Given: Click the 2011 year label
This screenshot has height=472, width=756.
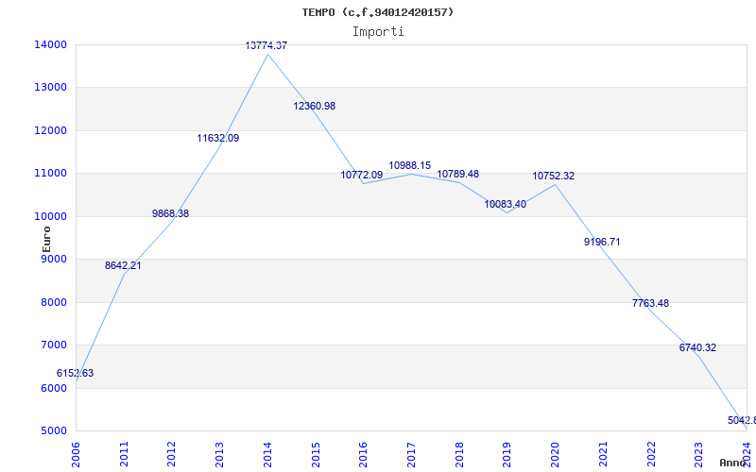Looking at the screenshot, I should [x=124, y=455].
